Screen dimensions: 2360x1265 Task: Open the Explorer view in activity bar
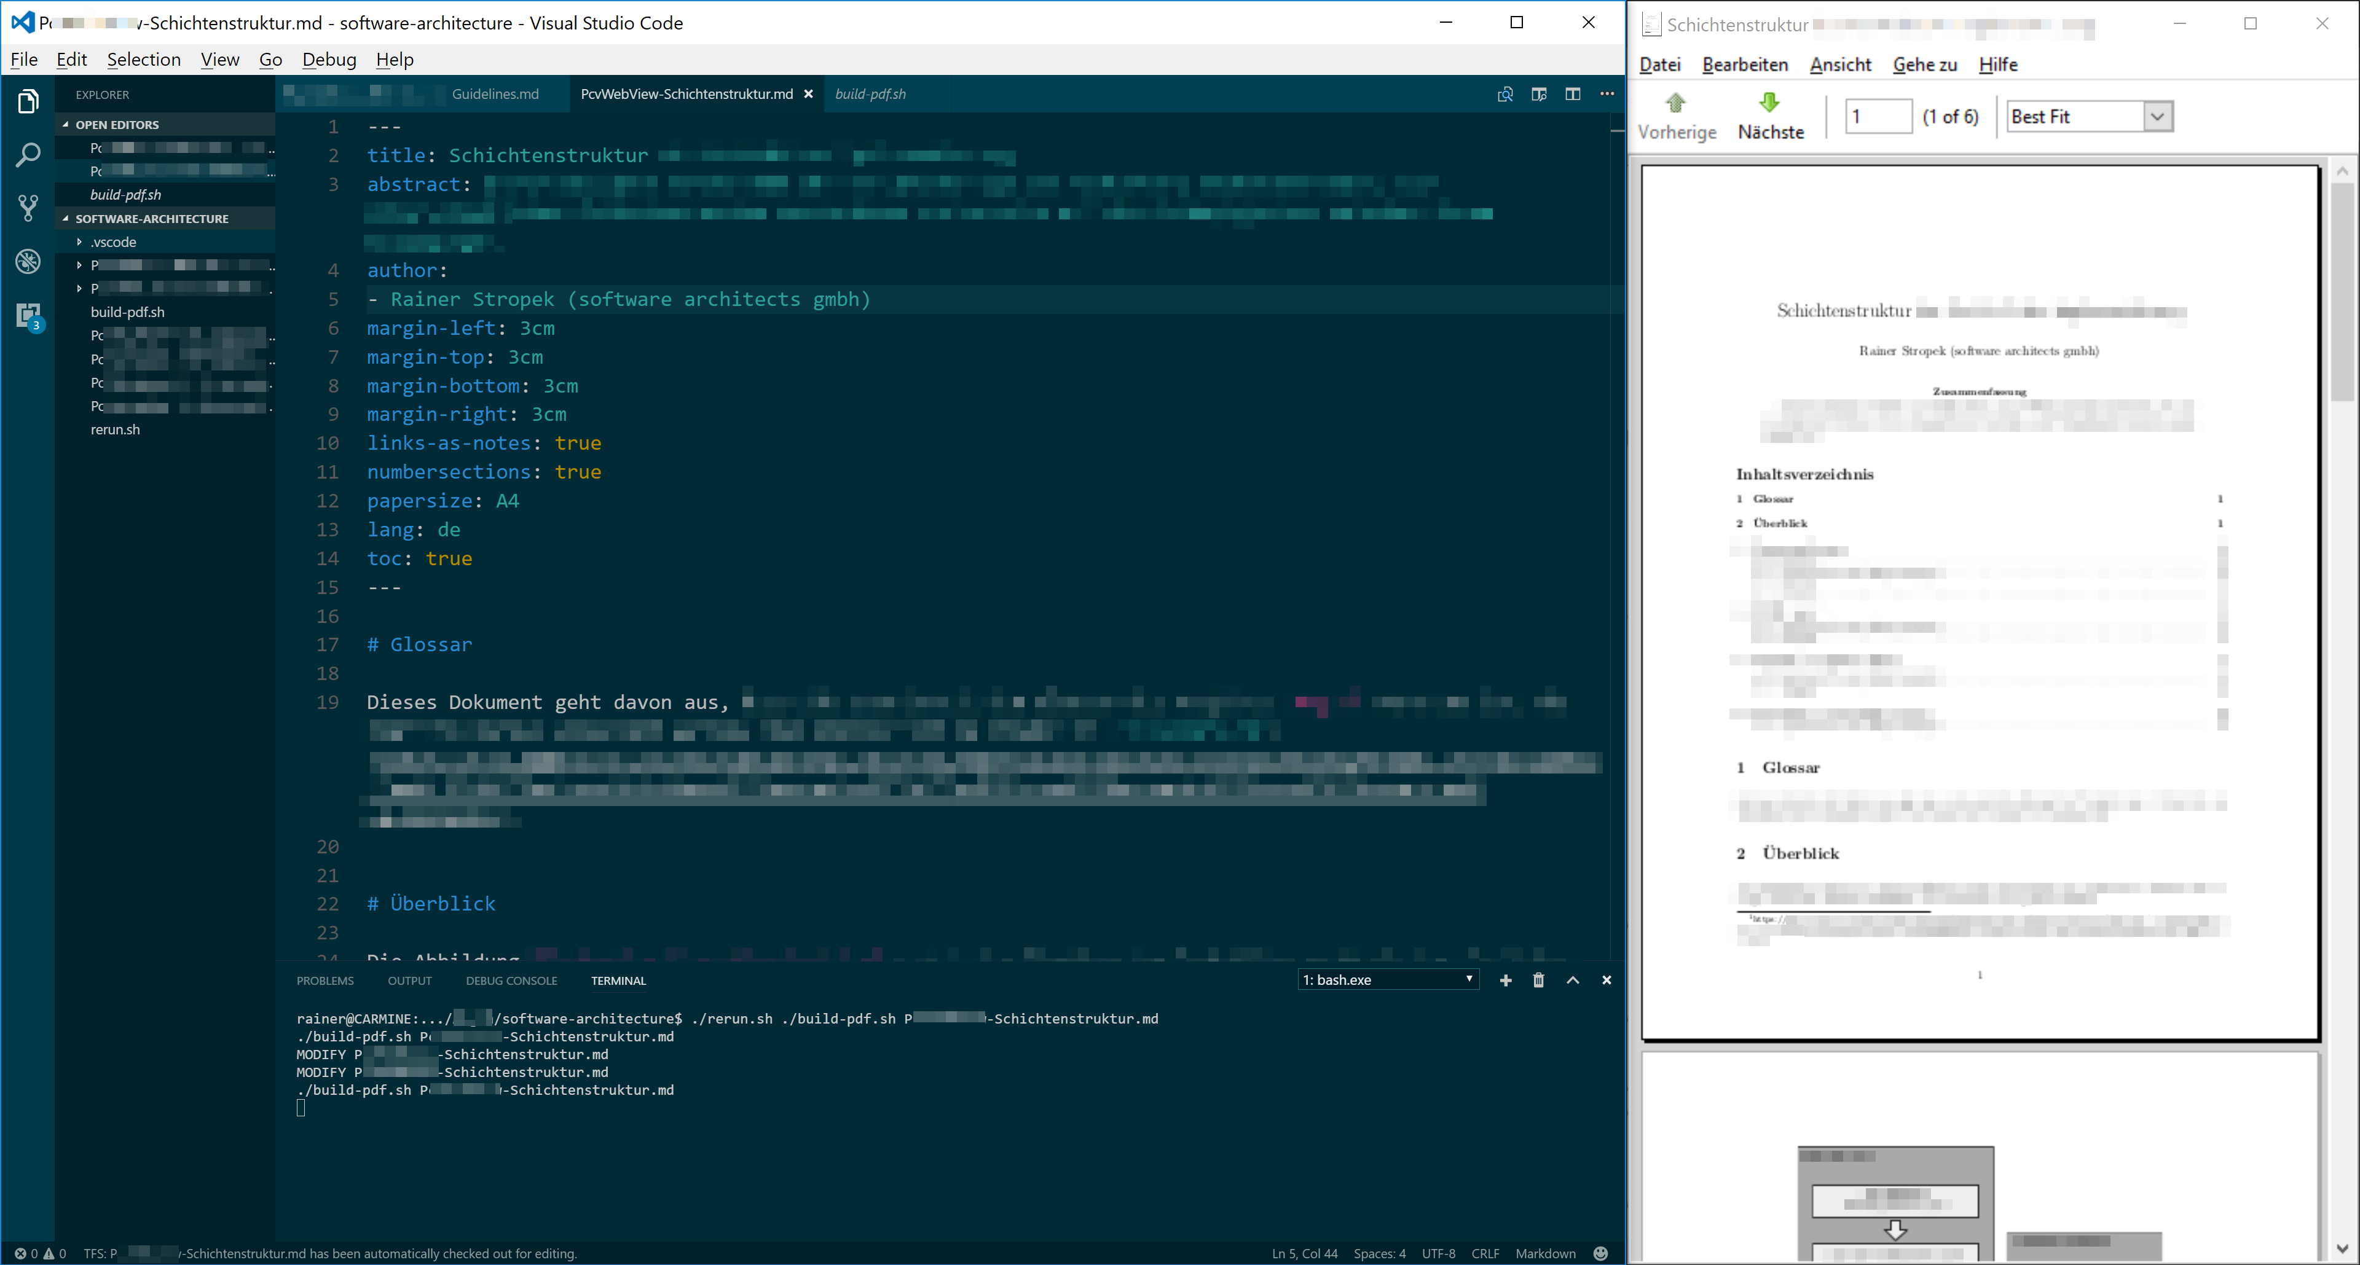(x=28, y=101)
